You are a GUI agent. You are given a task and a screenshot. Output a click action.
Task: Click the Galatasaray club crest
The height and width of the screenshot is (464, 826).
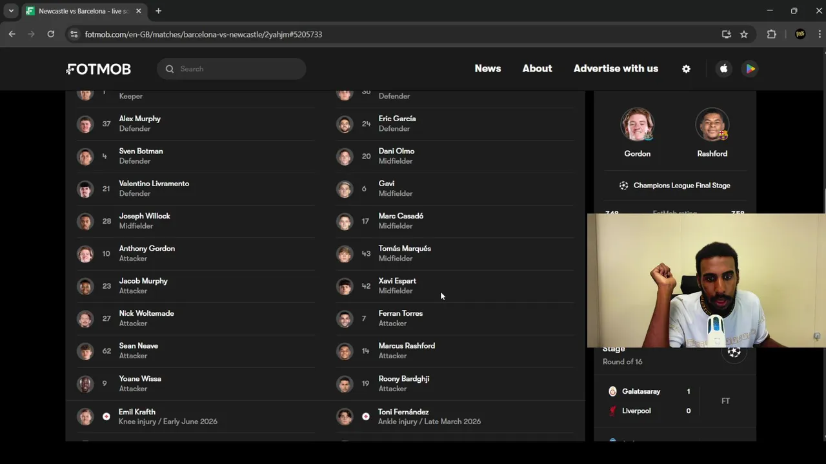click(612, 391)
